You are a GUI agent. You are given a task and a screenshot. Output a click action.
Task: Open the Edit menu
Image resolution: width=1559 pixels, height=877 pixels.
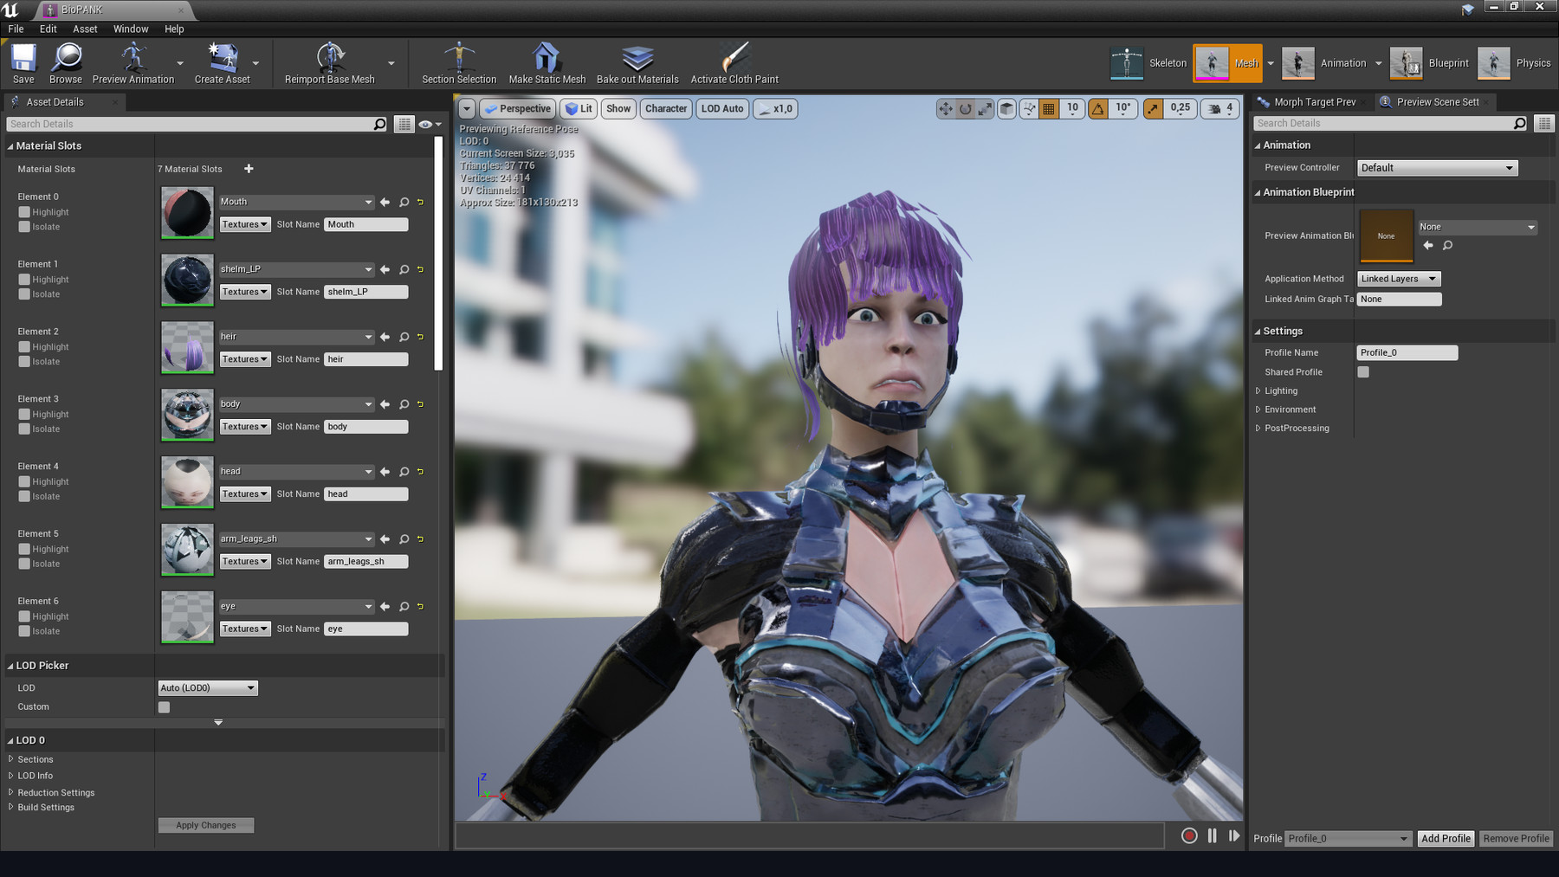[49, 29]
